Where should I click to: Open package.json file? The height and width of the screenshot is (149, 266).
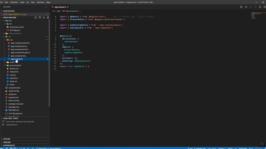pos(14,107)
